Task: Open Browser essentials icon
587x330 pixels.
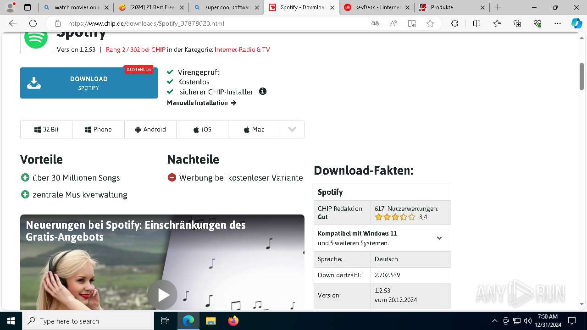Action: pyautogui.click(x=537, y=23)
